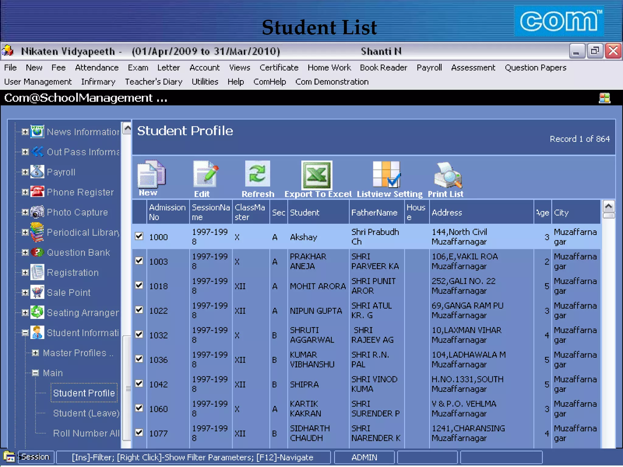Select Roll Number Allotment tree item
This screenshot has height=467, width=623.
tap(86, 433)
